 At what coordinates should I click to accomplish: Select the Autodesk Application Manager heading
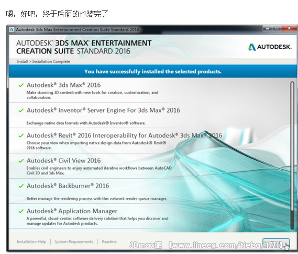pyautogui.click(x=72, y=211)
